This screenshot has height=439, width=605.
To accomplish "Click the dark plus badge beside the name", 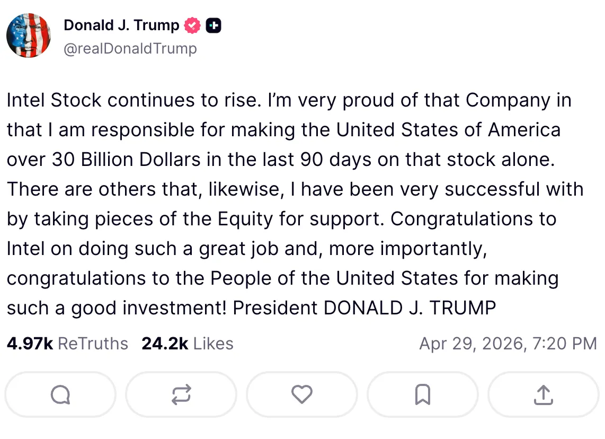I will 213,25.
